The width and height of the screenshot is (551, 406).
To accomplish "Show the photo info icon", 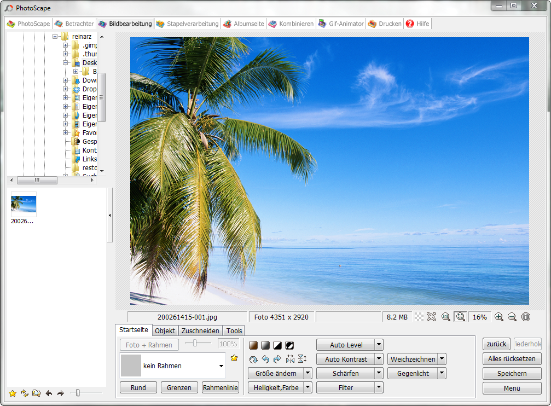I will point(526,317).
